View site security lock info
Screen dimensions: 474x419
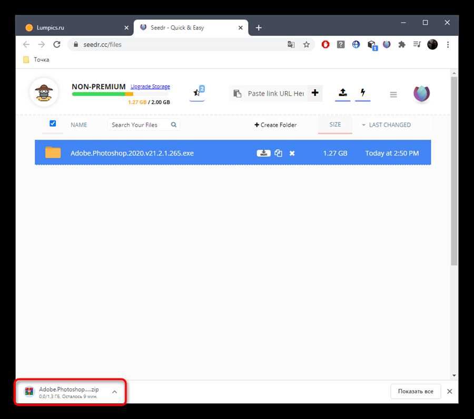pyautogui.click(x=76, y=44)
